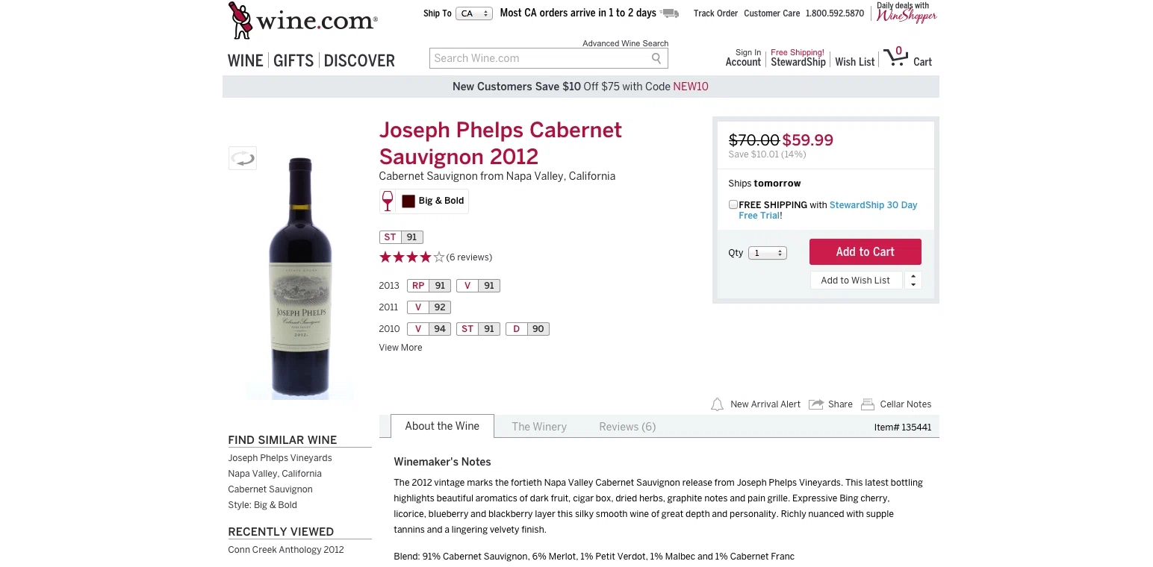Click the wine.com logo icon

point(240,20)
